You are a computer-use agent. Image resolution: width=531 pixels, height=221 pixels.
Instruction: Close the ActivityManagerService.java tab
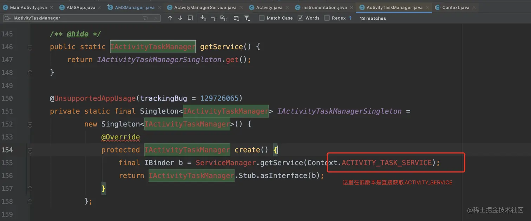(241, 7)
